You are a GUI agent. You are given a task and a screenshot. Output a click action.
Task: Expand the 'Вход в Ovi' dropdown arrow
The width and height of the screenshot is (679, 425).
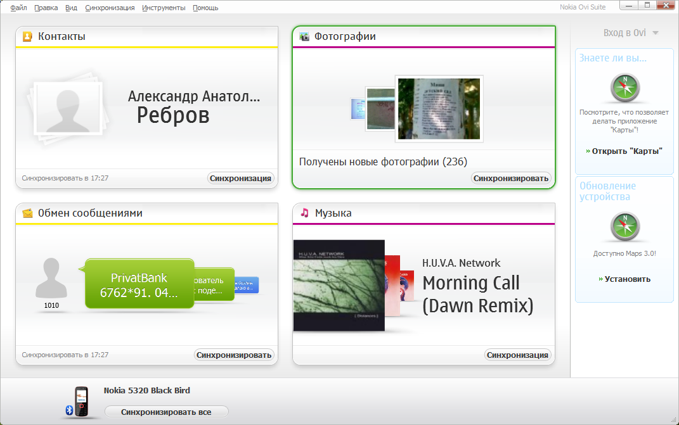pyautogui.click(x=655, y=34)
